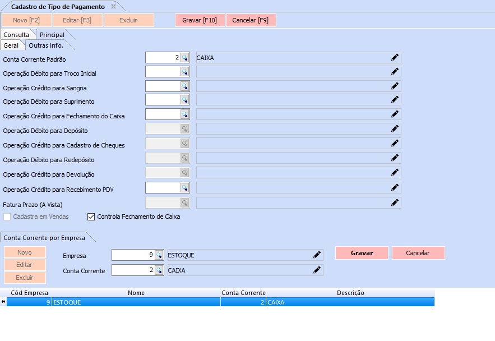Open the Empresa code lookup button
The height and width of the screenshot is (341, 495).
(x=159, y=256)
